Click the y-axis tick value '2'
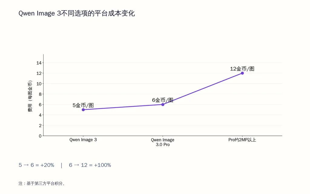This screenshot has height=194, width=310. click(40, 125)
